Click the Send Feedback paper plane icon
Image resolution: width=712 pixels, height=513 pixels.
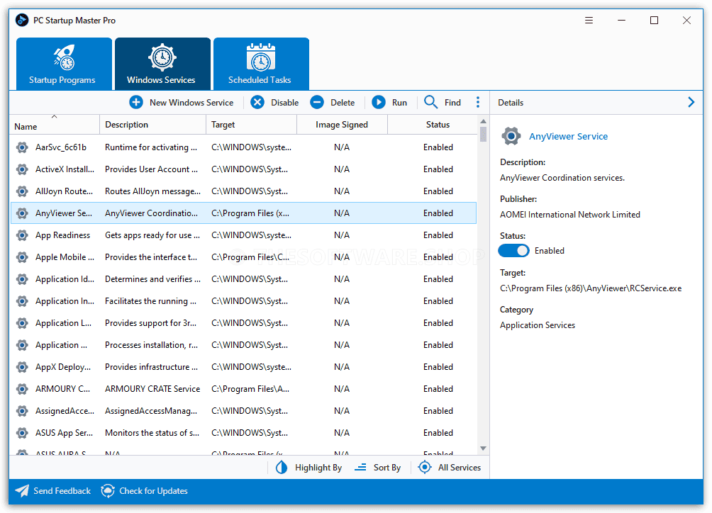(x=22, y=491)
